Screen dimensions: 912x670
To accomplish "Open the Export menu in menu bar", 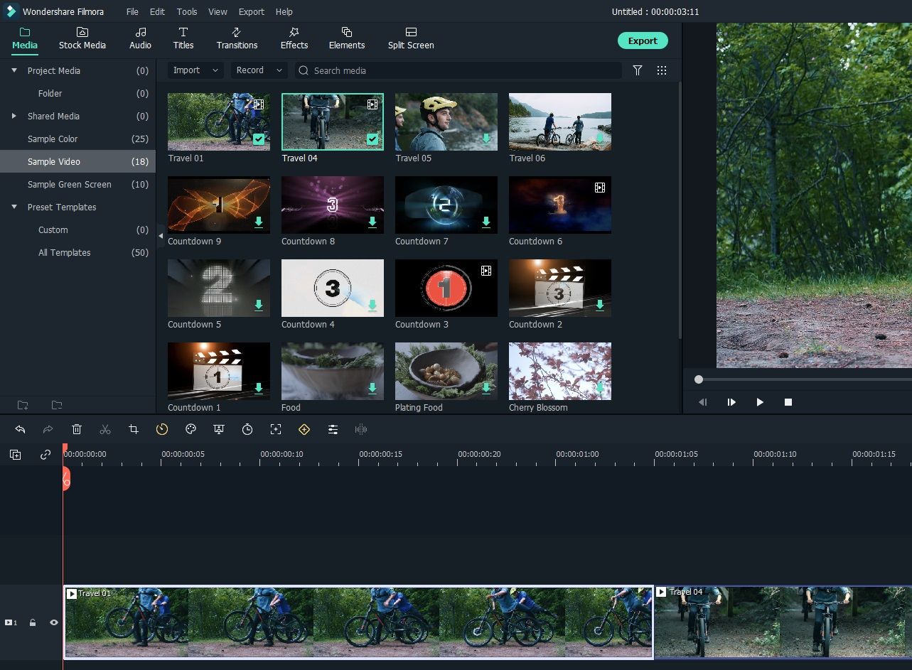I will coord(251,12).
